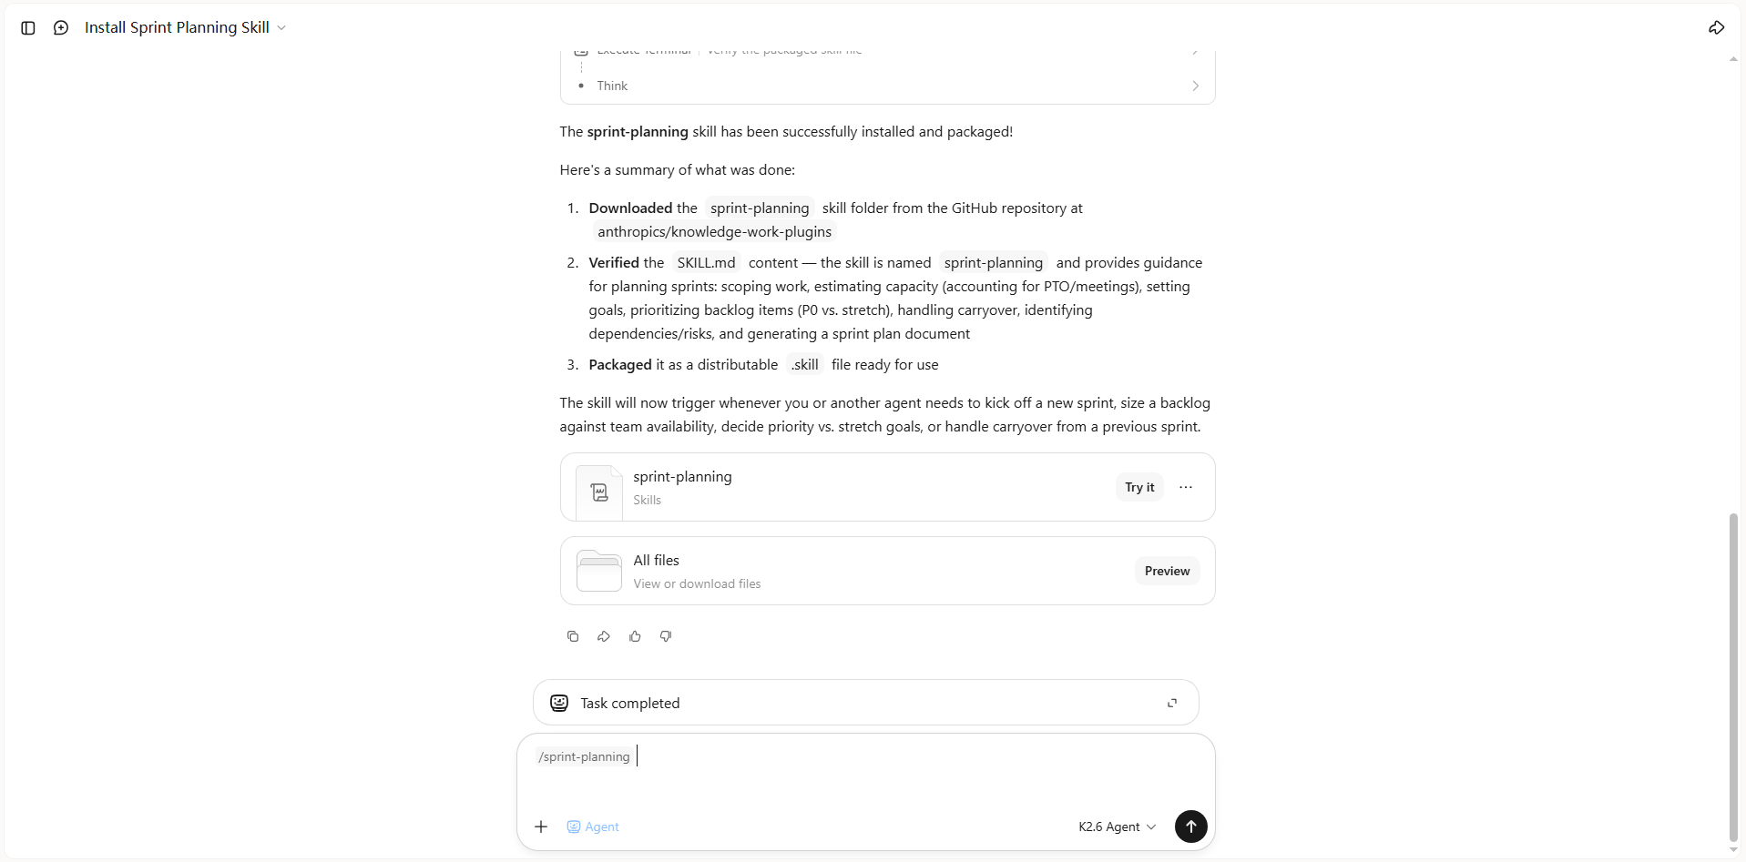Click Preview for All files
The height and width of the screenshot is (862, 1746).
tap(1167, 571)
